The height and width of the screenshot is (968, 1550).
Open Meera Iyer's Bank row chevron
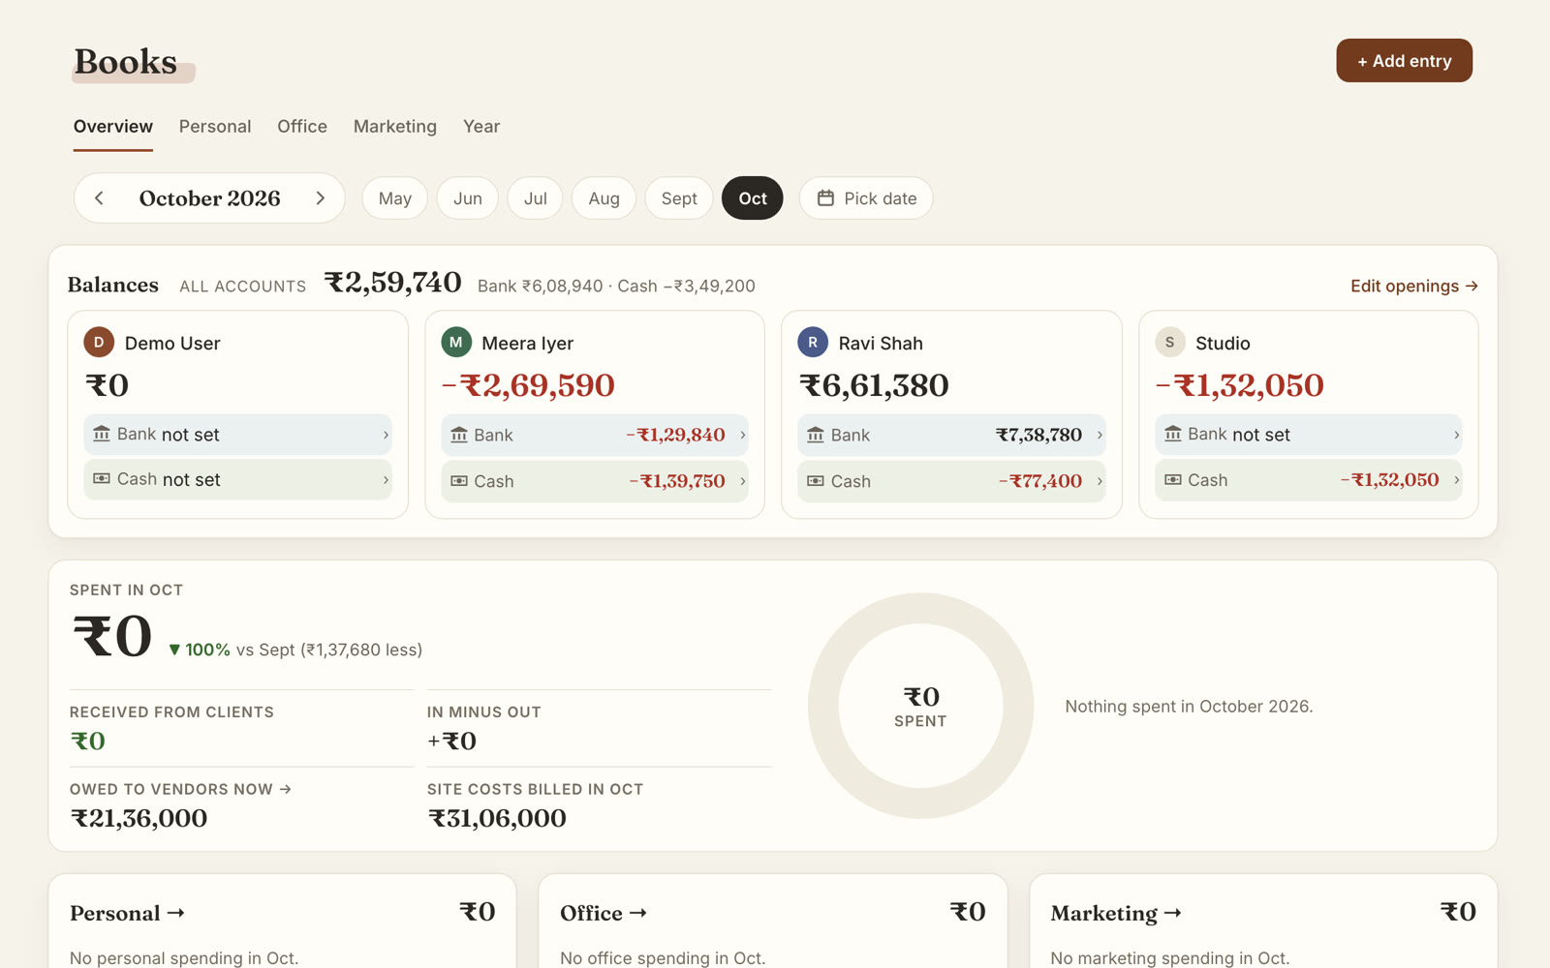(x=743, y=436)
